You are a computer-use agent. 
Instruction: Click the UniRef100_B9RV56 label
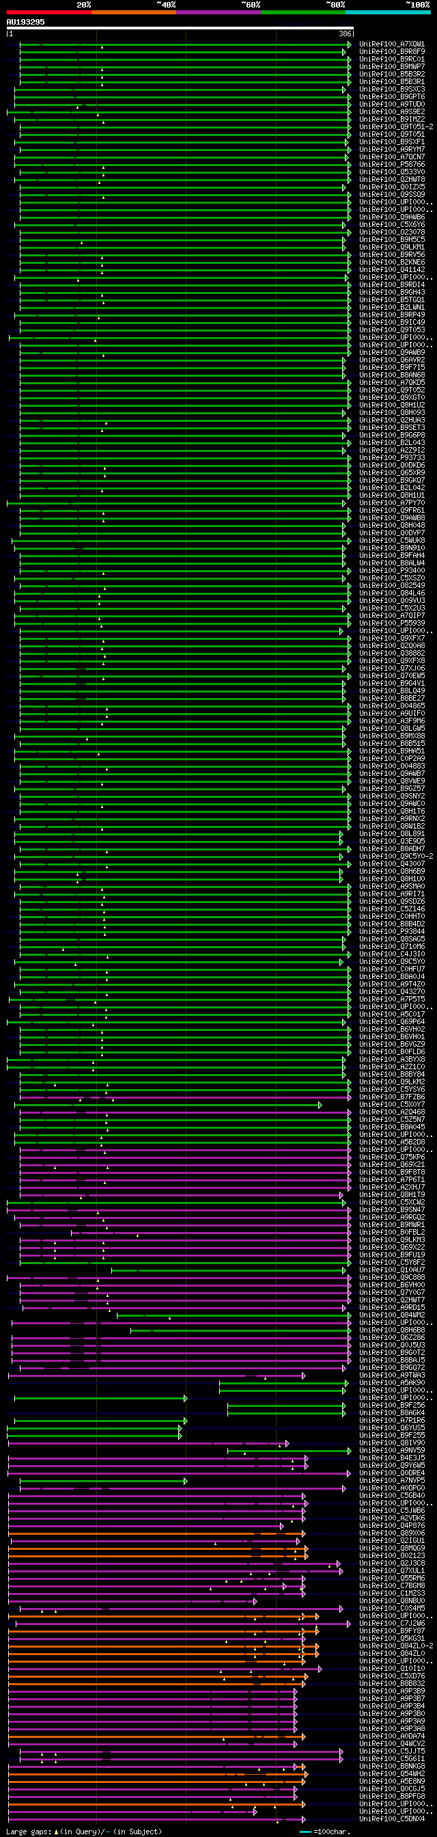point(392,254)
